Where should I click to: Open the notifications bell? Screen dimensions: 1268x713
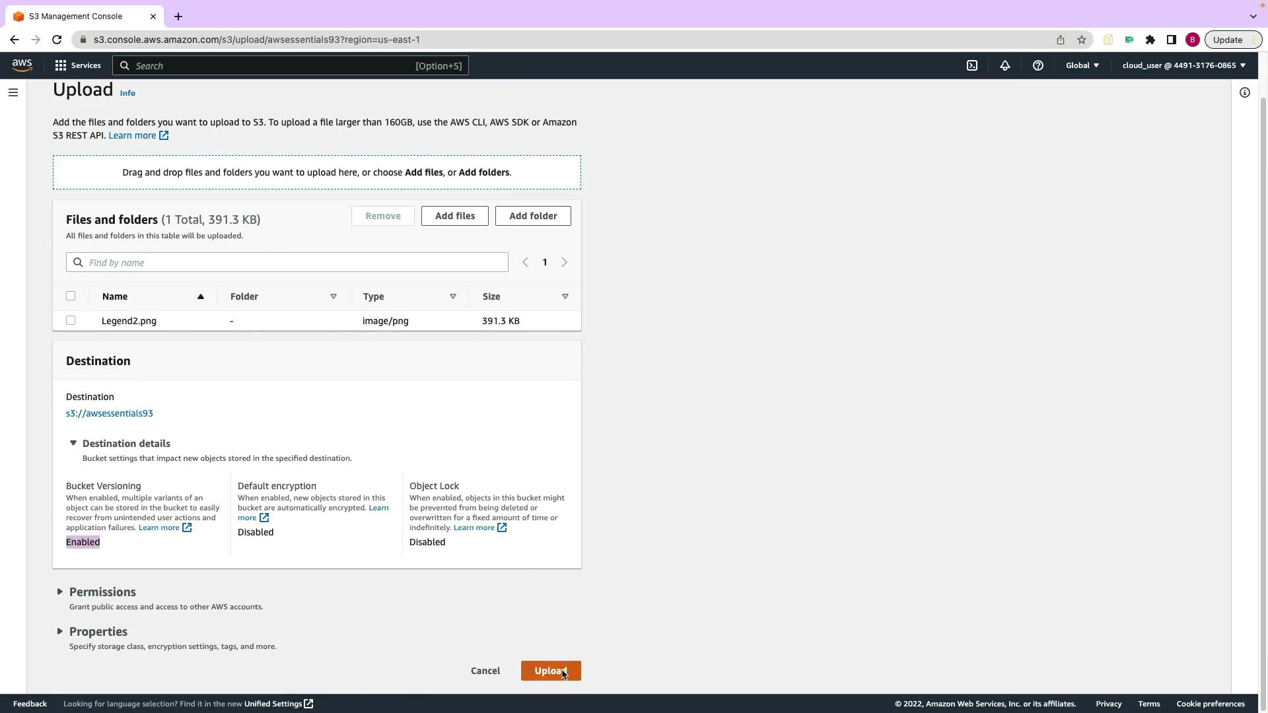click(1004, 65)
